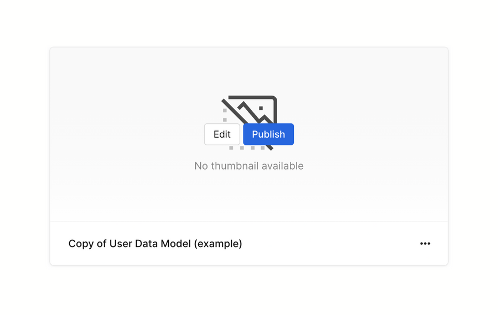Choose Edit on the card overlay
Image resolution: width=498 pixels, height=315 pixels.
coord(222,134)
